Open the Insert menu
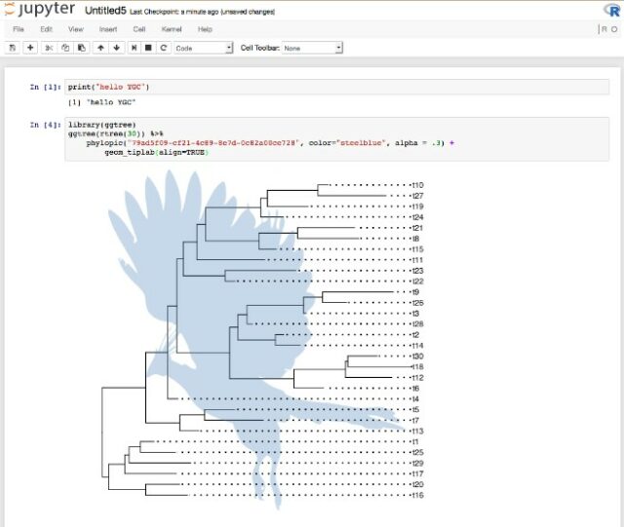Screen dimensions: 624x527 pos(108,29)
